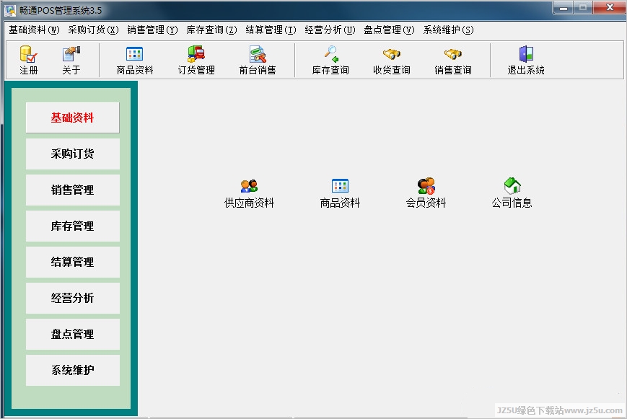The width and height of the screenshot is (627, 419).
Task: Open the 基础资料(W) menu
Action: click(x=34, y=30)
